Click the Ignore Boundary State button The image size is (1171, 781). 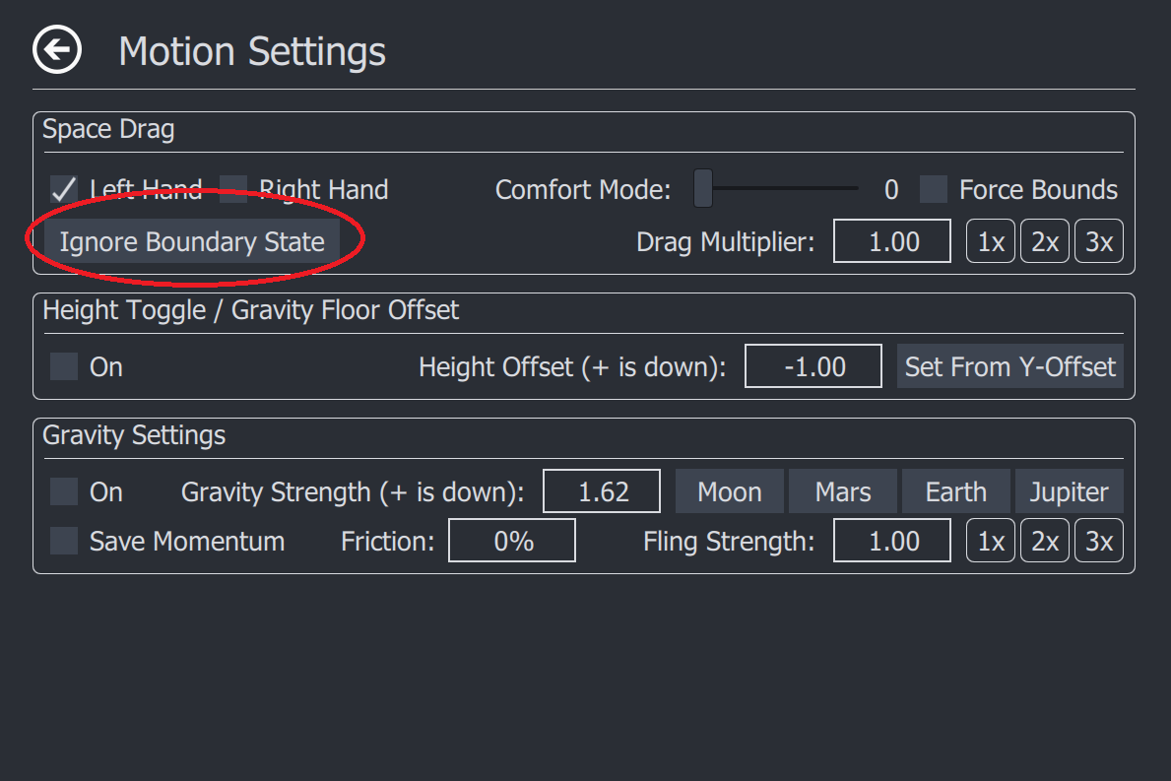(x=192, y=241)
